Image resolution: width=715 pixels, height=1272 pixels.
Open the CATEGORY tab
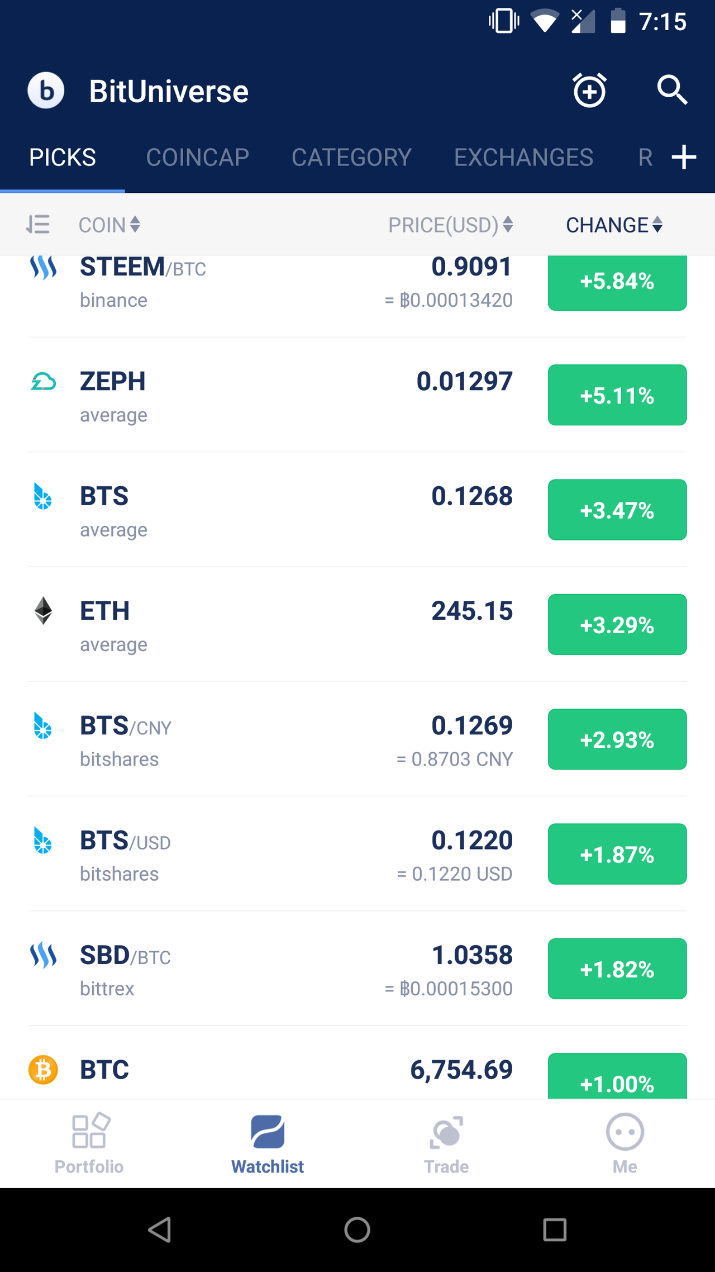point(351,158)
